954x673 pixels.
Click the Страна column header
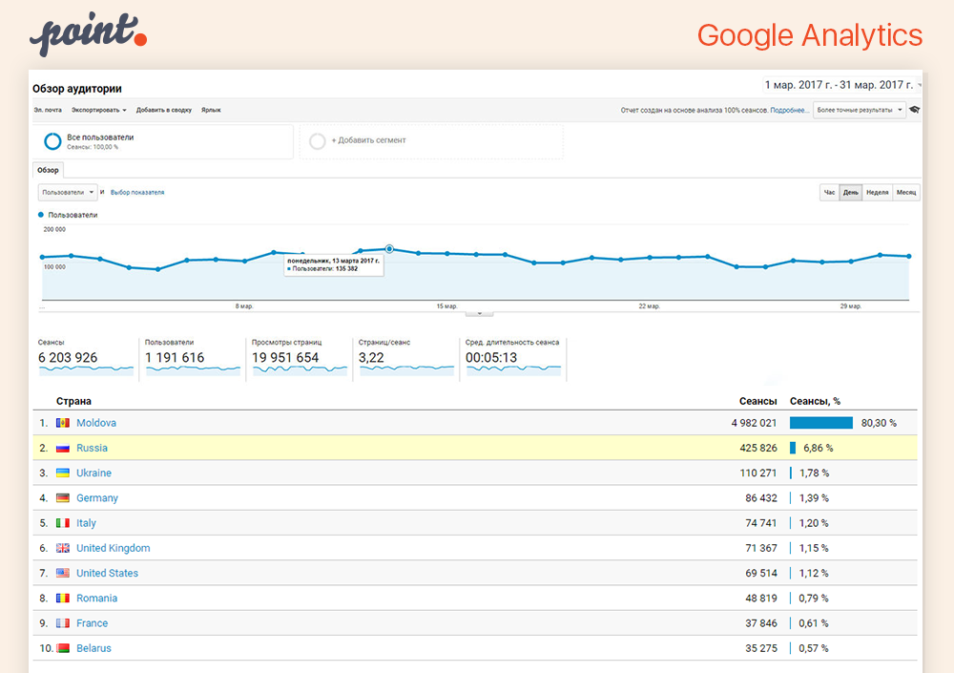click(x=73, y=401)
